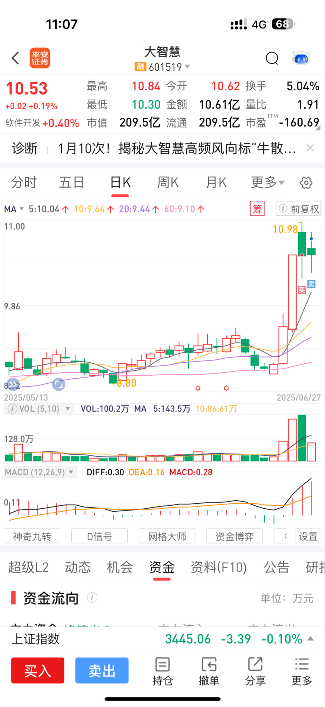Select the 资金 tab
The height and width of the screenshot is (707, 325).
click(x=162, y=567)
